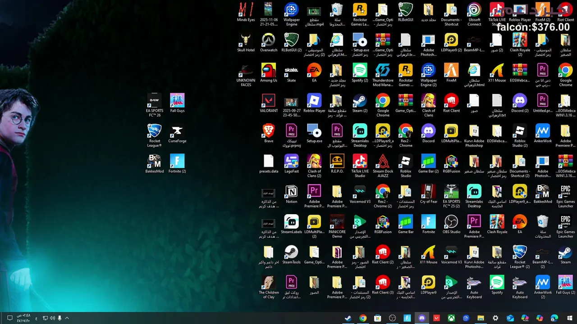Open the Riot Client (3) desktop icon
This screenshot has width=577, height=324.
[x=383, y=284]
